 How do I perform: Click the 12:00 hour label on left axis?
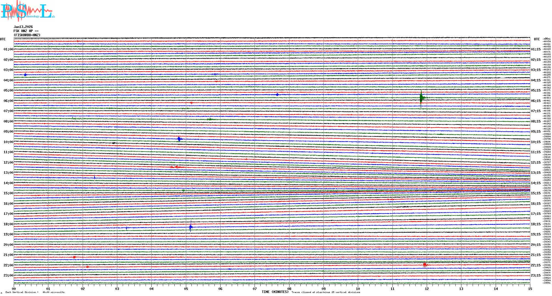[8, 163]
